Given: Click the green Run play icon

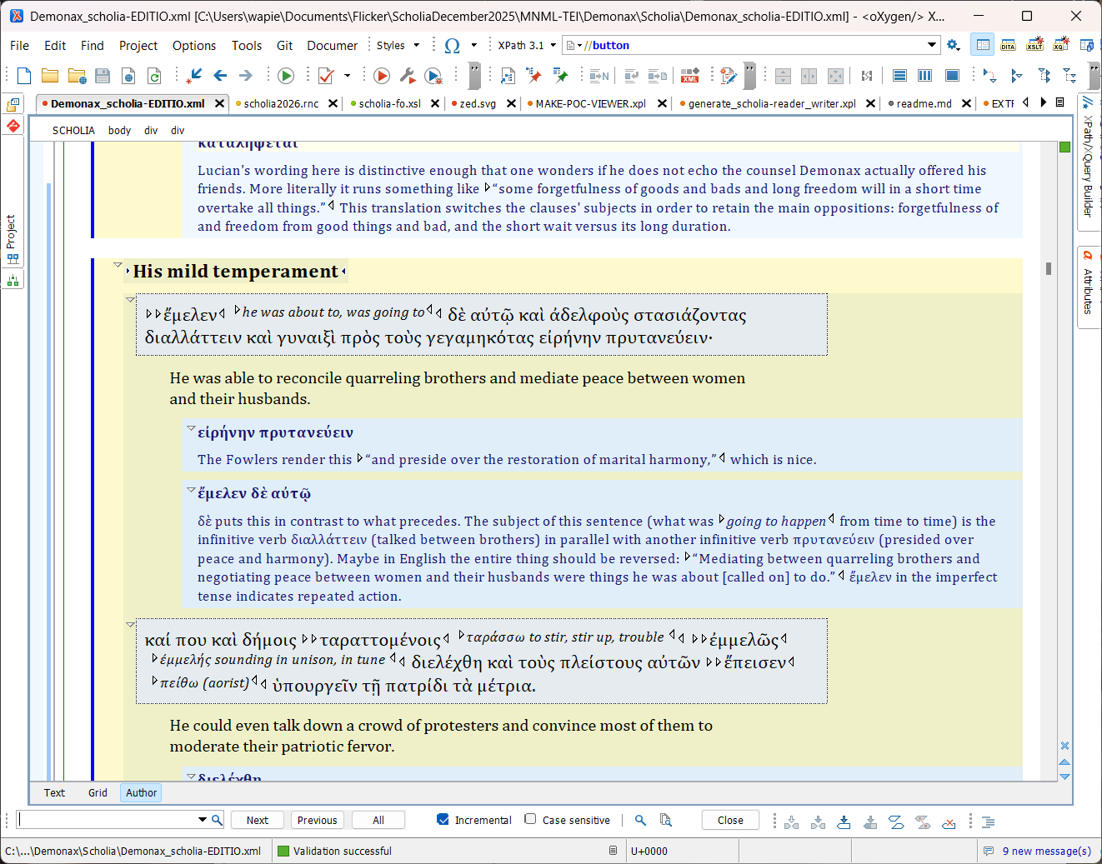Looking at the screenshot, I should tap(286, 76).
